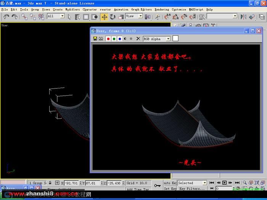Toggle 2.5D Snaps magnet
Viewport: 267px width, 200px height.
(x=167, y=17)
